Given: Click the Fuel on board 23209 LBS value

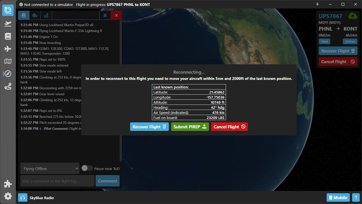Looking at the screenshot, I should point(216,118).
